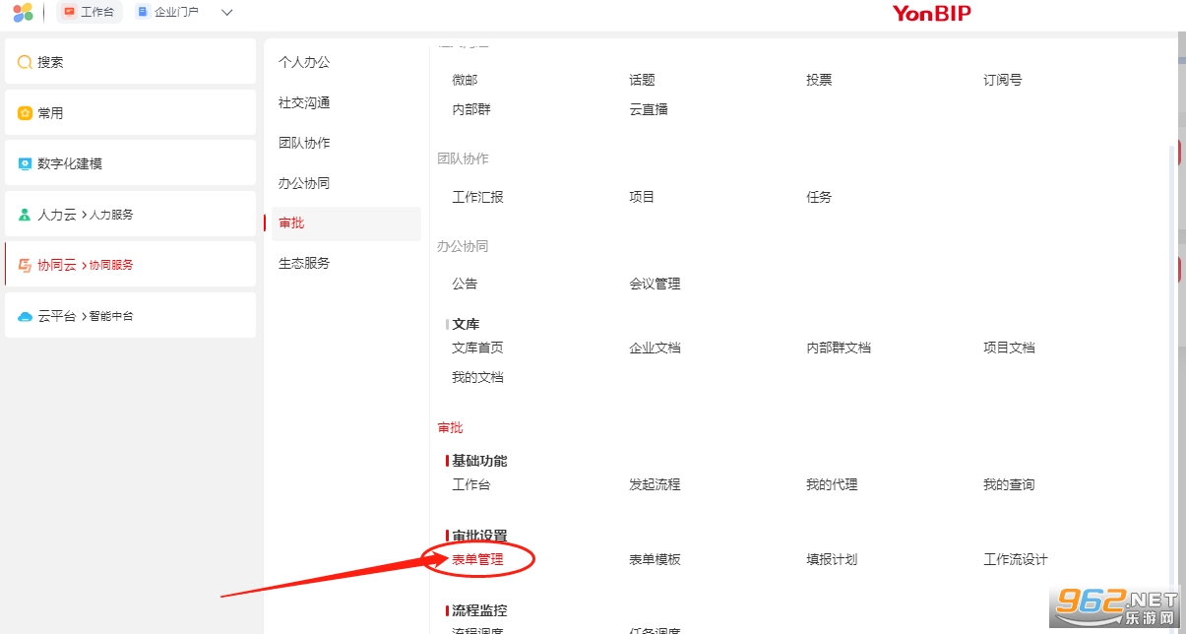The image size is (1186, 634).
Task: Open 发起流程
Action: [655, 484]
